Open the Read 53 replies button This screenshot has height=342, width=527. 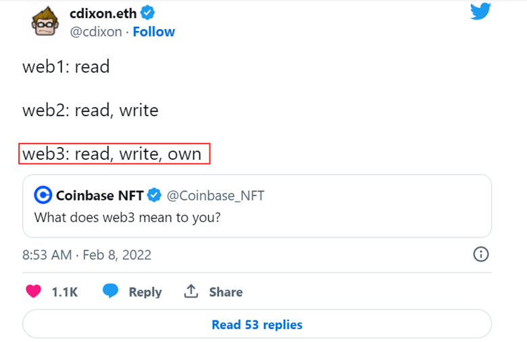[257, 324]
